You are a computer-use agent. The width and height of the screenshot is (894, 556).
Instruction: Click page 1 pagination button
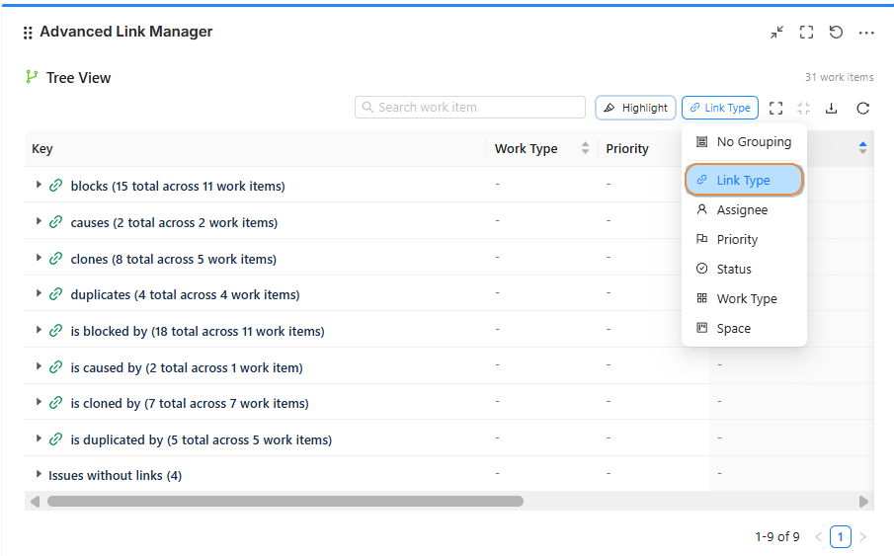coord(840,537)
